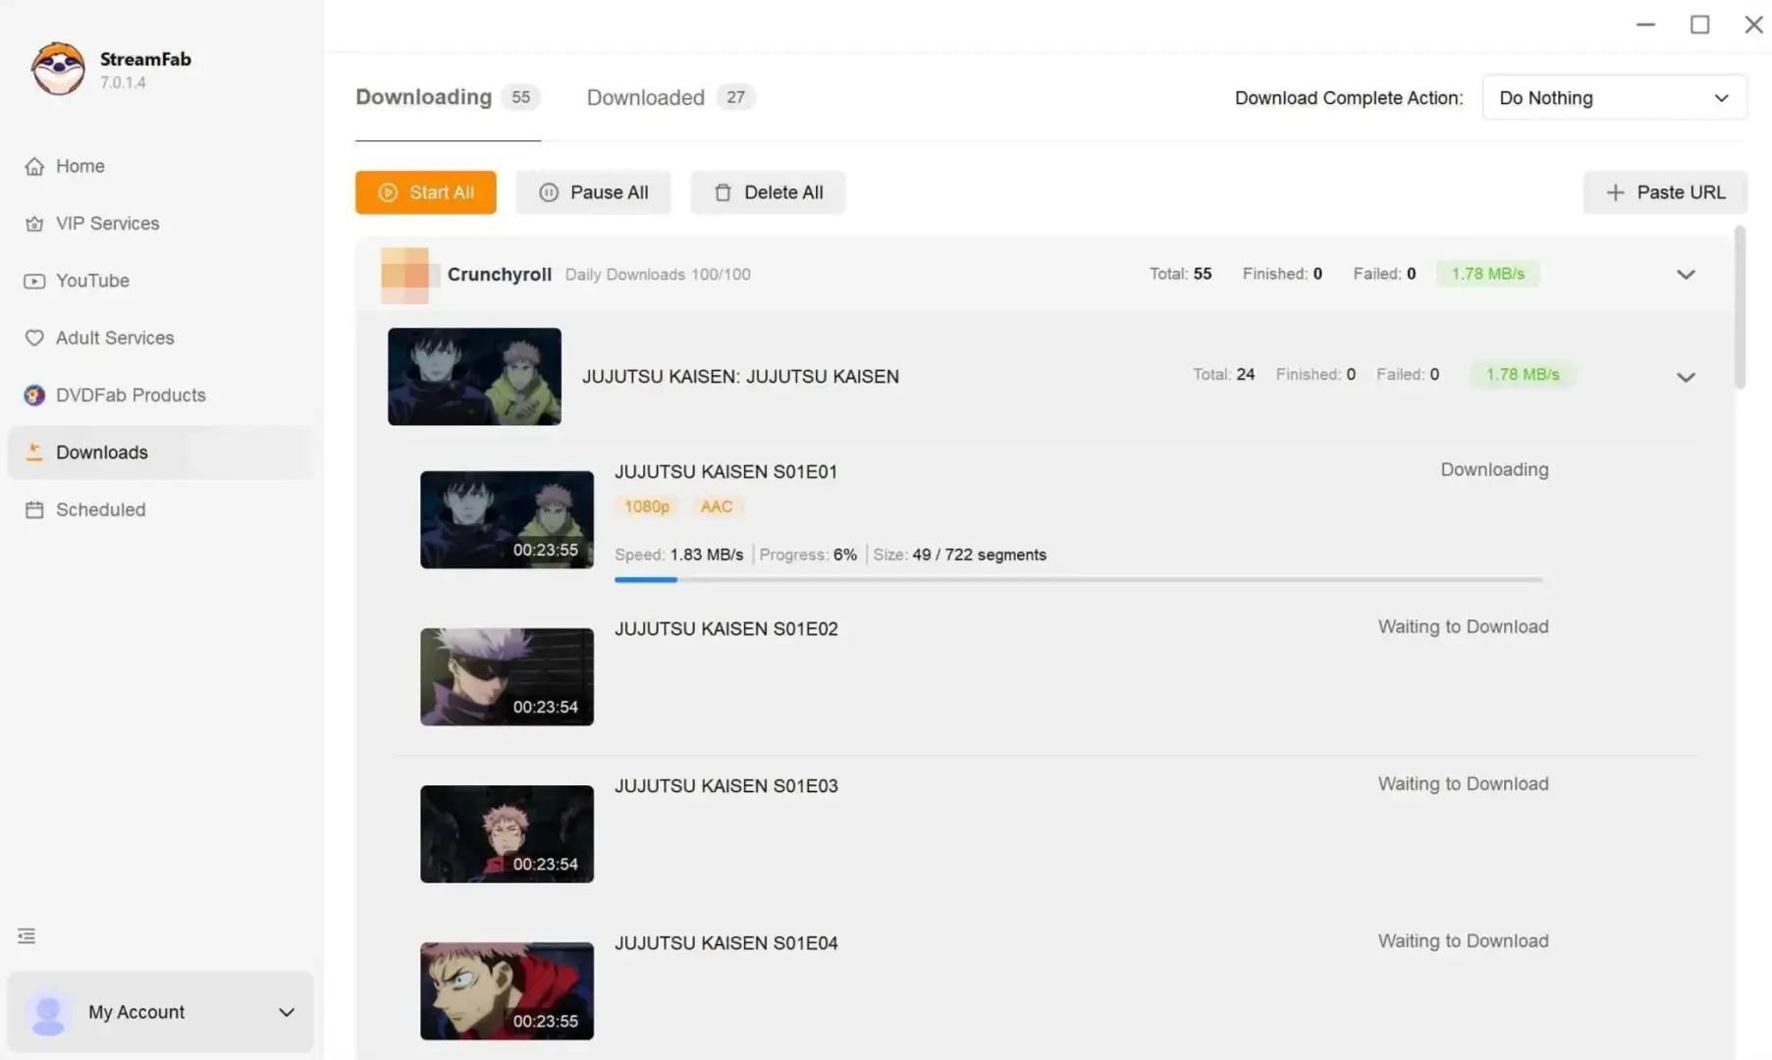Click the S01E01 episode thumbnail
Image resolution: width=1772 pixels, height=1060 pixels.
pyautogui.click(x=507, y=520)
